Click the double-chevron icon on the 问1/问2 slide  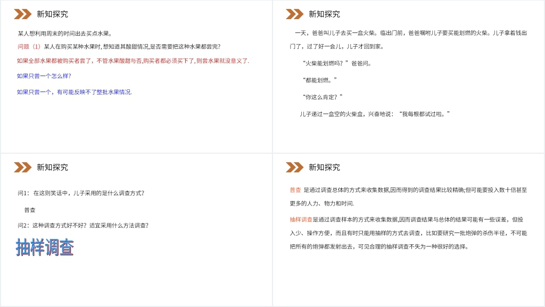click(22, 168)
